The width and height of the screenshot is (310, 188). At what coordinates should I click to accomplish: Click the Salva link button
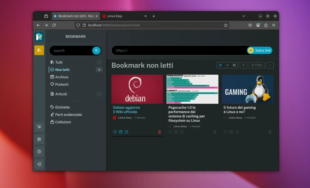point(260,50)
